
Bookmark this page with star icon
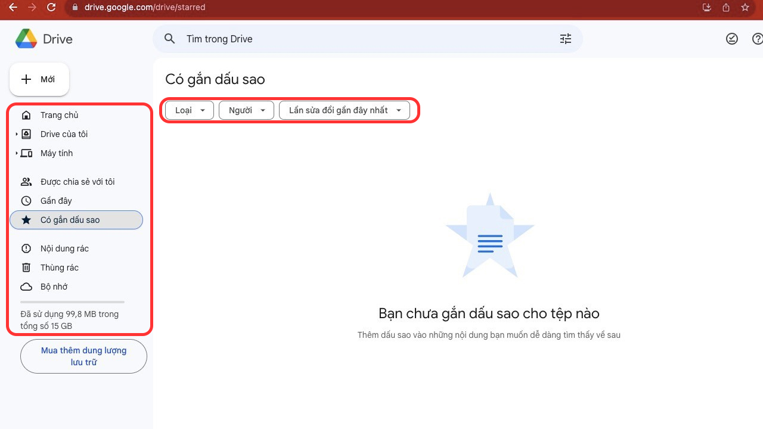click(745, 7)
